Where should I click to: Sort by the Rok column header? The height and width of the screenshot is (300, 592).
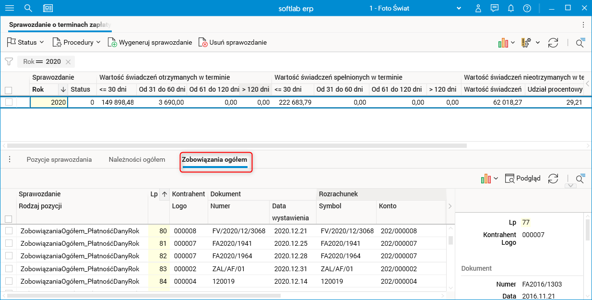coord(45,89)
